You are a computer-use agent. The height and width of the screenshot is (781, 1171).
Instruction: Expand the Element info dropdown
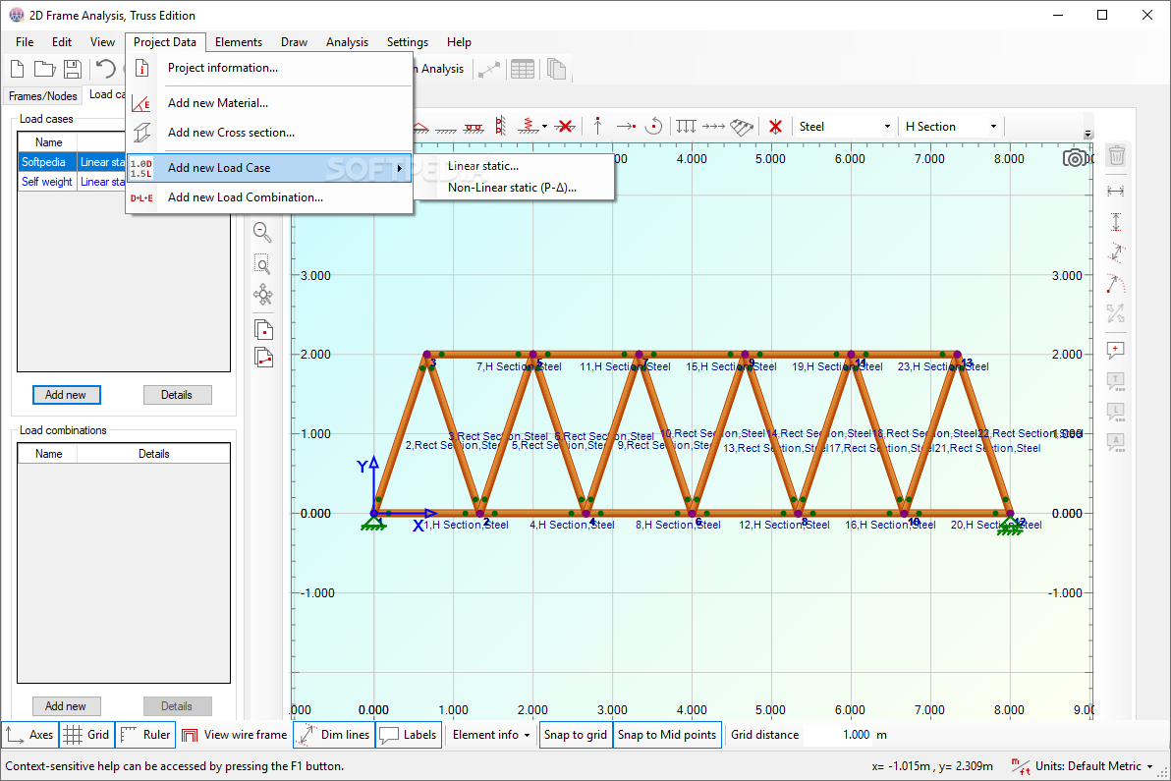pyautogui.click(x=491, y=735)
